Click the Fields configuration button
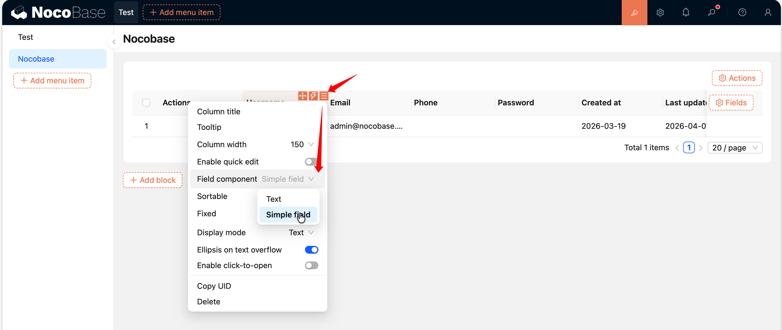This screenshot has width=782, height=330. 731,103
